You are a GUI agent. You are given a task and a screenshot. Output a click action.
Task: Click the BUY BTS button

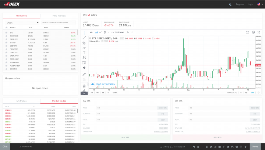[125, 137]
